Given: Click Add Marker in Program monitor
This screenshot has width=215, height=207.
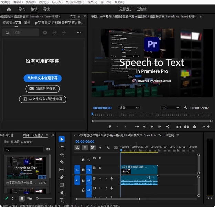Looking at the screenshot, I should 110,127.
